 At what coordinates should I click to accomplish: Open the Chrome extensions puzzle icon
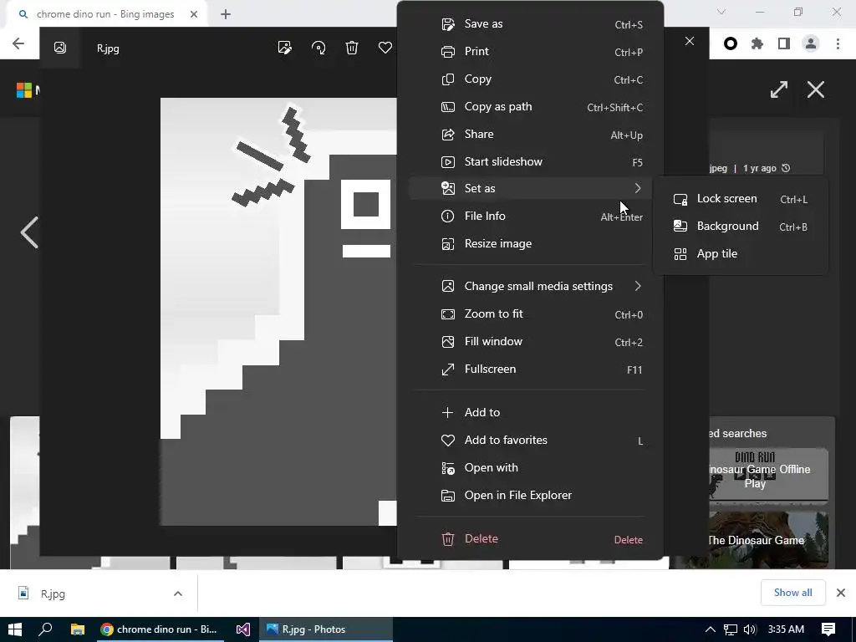[757, 43]
